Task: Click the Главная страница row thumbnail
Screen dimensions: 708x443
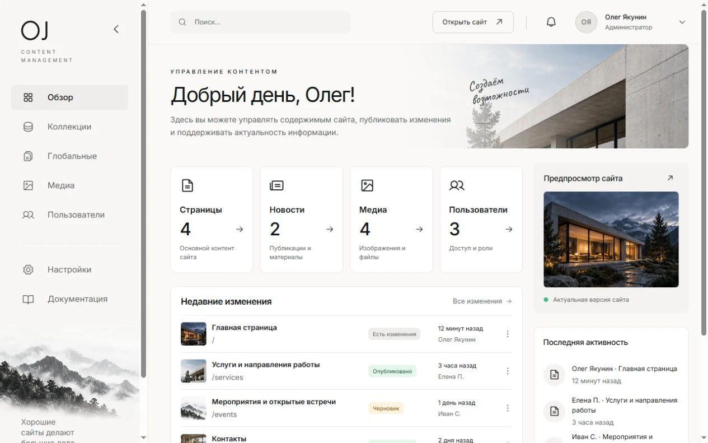Action: click(x=194, y=334)
